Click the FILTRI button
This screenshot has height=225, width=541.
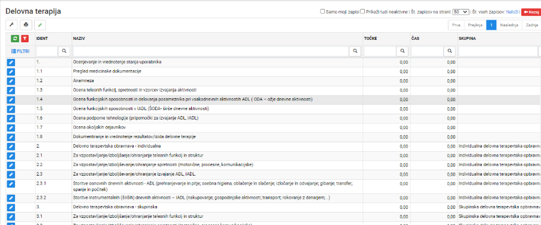[x=20, y=51]
